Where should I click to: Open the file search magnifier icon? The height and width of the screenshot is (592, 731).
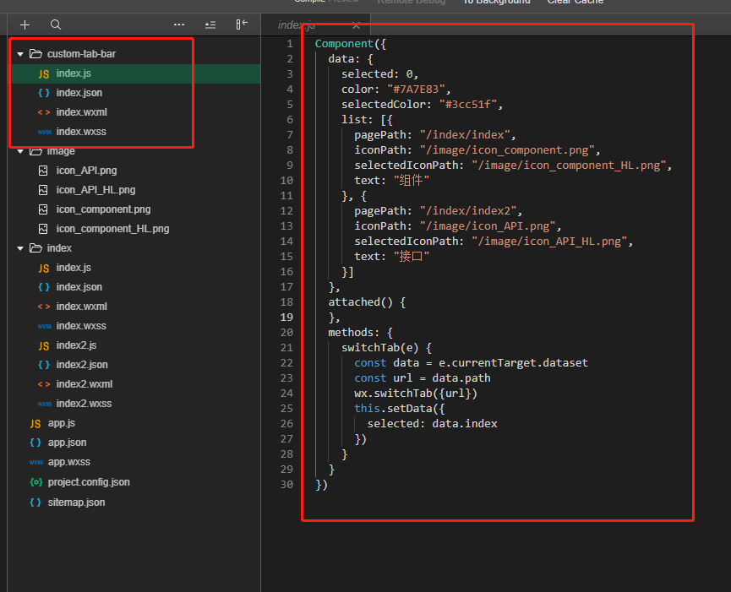(56, 24)
